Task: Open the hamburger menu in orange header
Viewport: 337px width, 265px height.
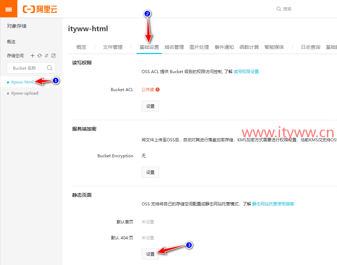Action: tap(9, 9)
